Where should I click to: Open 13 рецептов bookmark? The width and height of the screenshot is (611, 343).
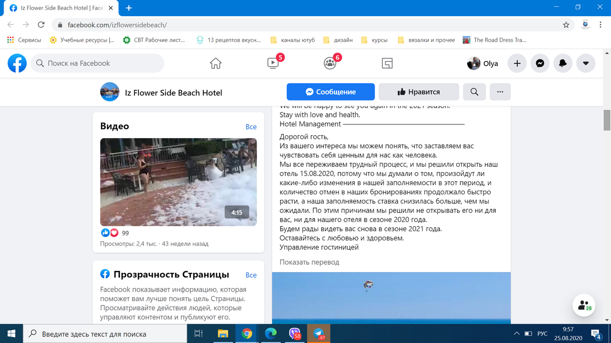point(229,40)
